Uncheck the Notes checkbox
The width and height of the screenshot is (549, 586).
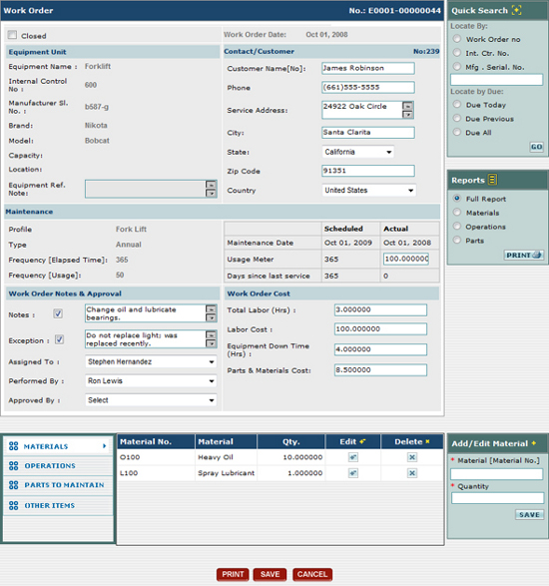click(x=58, y=313)
